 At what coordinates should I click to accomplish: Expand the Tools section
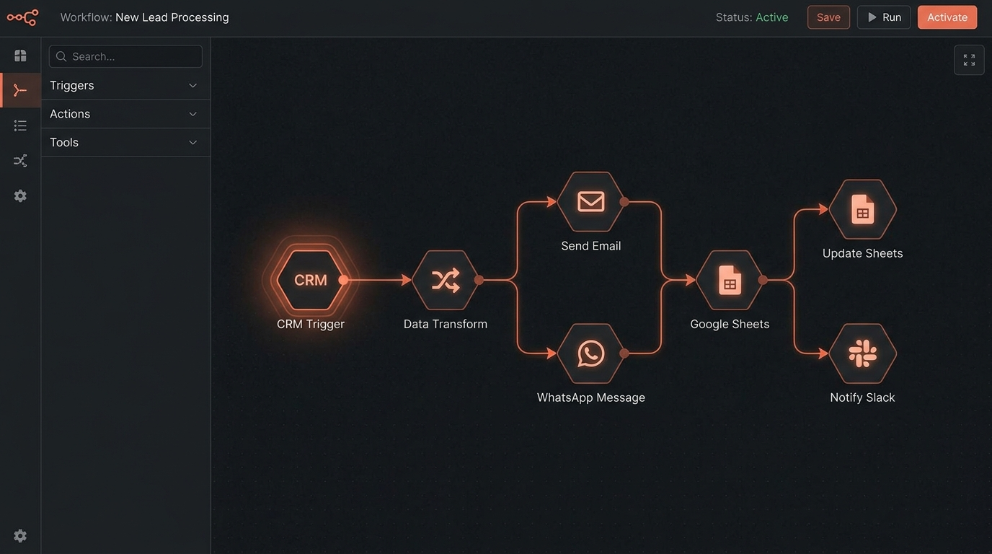click(x=125, y=142)
